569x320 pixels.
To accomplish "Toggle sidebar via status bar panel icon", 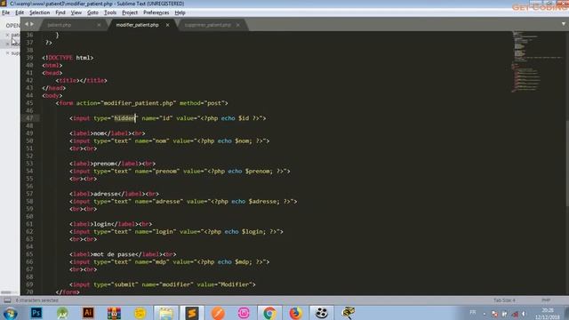I will [7, 300].
